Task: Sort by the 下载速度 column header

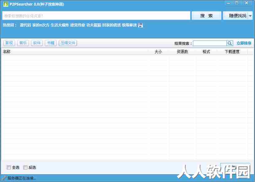Action: coord(232,52)
